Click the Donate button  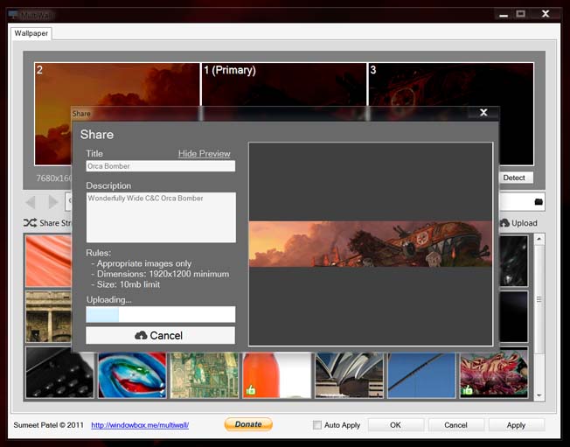coord(248,424)
